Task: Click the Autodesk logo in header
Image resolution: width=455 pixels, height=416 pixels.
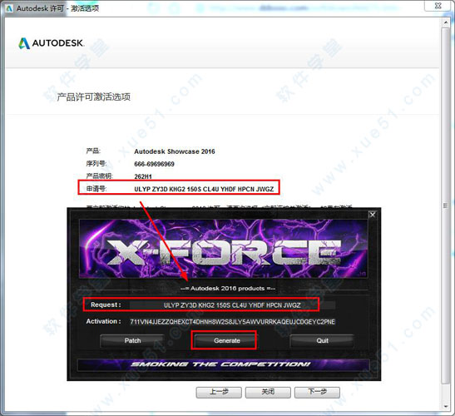Action: pos(51,43)
